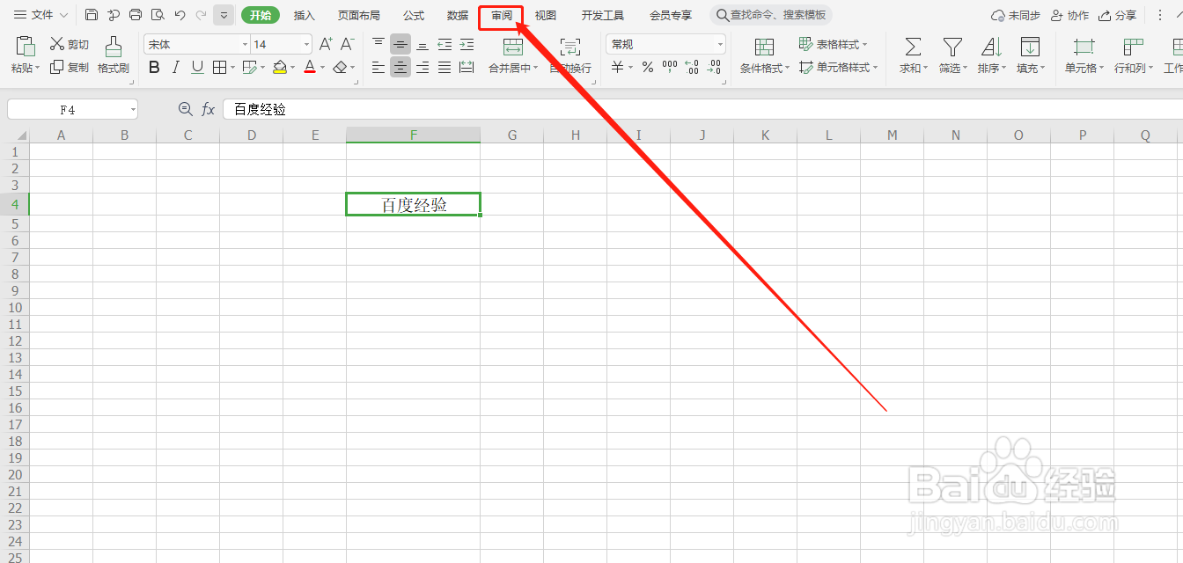The width and height of the screenshot is (1183, 563).
Task: Select row header 10
Action: pos(15,308)
